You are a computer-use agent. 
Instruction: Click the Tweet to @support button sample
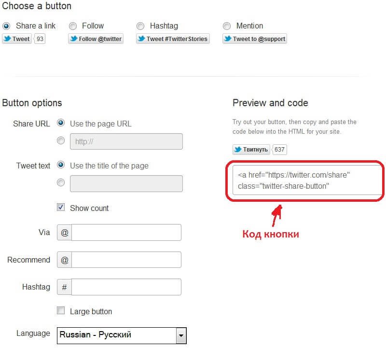(x=255, y=39)
